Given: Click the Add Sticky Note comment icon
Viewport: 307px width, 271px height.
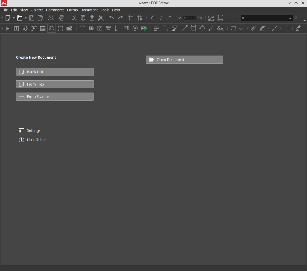Looking at the screenshot, I should (233, 28).
